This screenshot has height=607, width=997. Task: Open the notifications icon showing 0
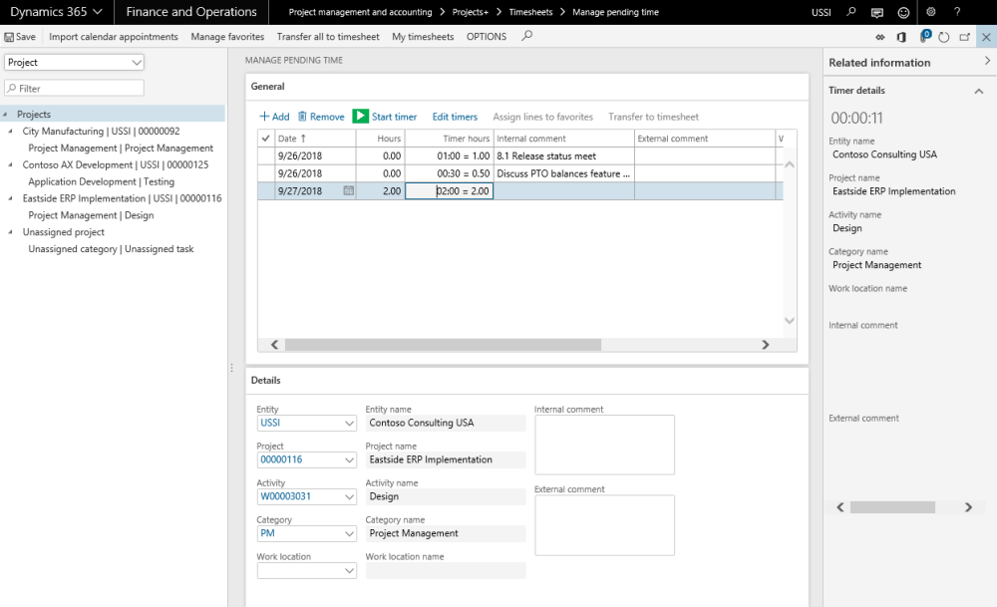[924, 36]
